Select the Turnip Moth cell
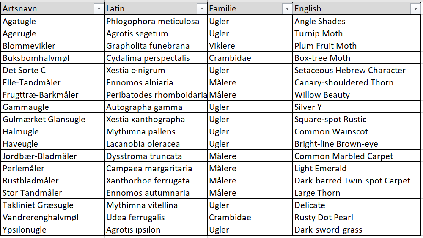This screenshot has height=238, width=423. tap(357, 33)
